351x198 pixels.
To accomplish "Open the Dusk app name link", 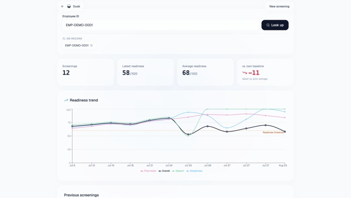I will 76,7.
